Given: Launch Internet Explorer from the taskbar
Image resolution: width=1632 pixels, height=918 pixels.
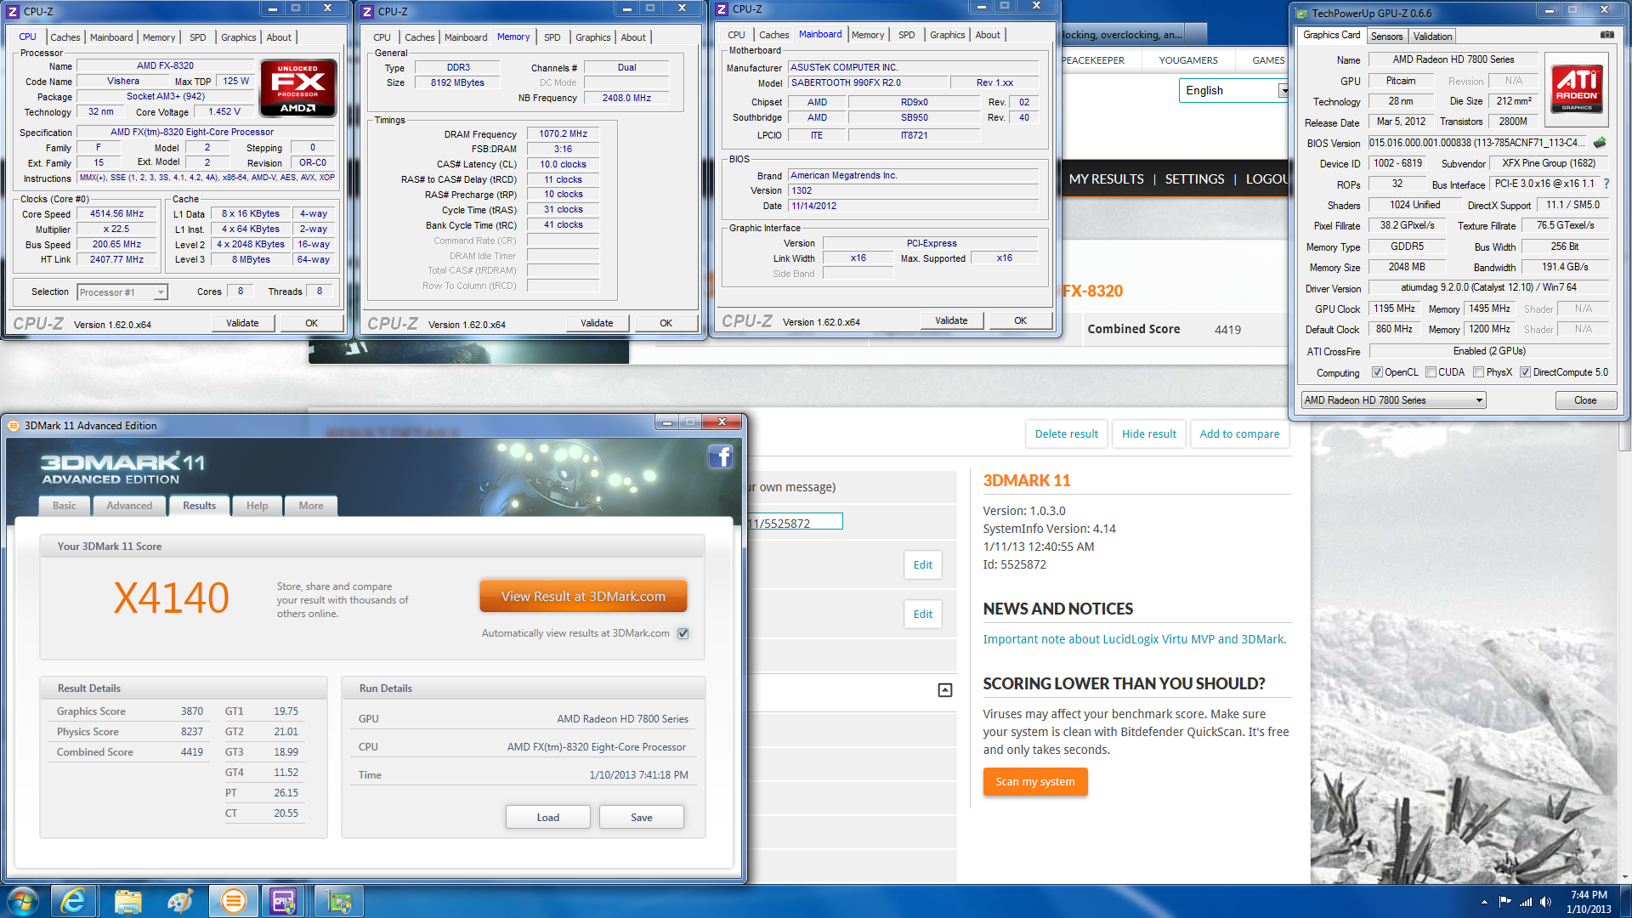Looking at the screenshot, I should click(x=74, y=901).
